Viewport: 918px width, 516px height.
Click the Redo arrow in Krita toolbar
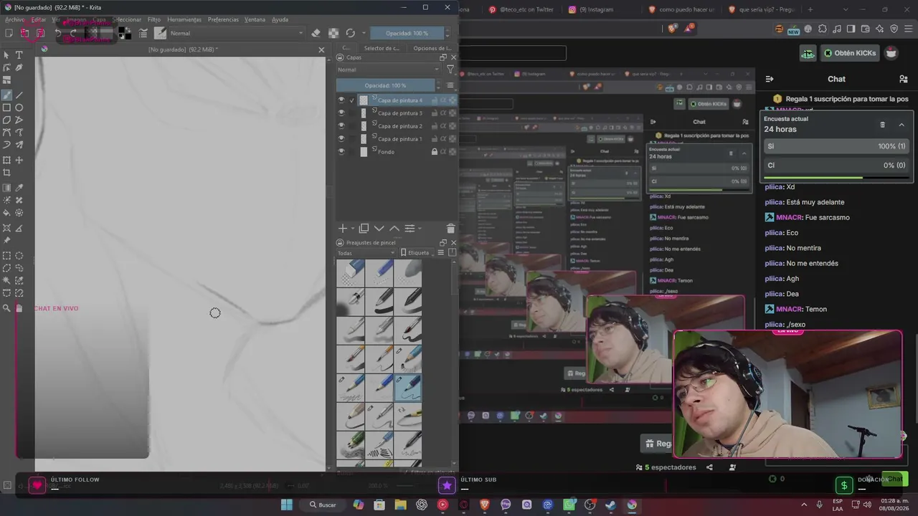(73, 33)
